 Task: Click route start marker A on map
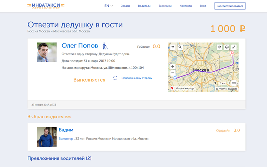pos(232,54)
